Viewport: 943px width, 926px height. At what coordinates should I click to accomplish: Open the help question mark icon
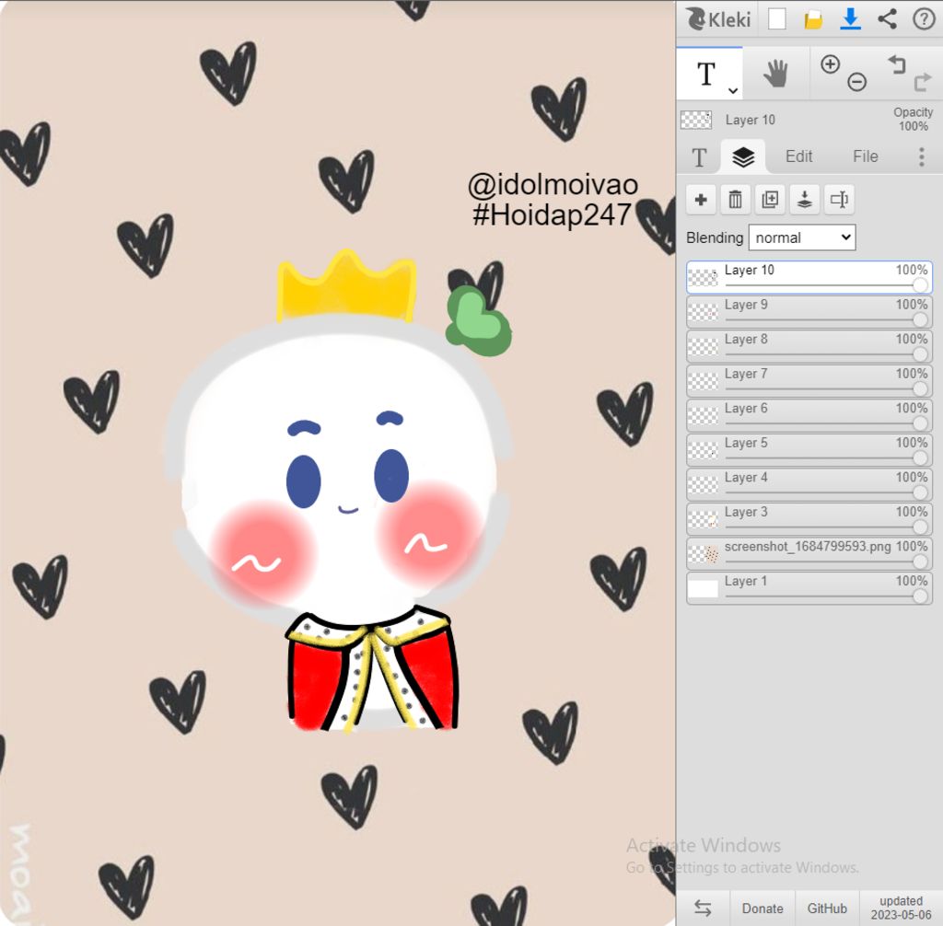(923, 18)
